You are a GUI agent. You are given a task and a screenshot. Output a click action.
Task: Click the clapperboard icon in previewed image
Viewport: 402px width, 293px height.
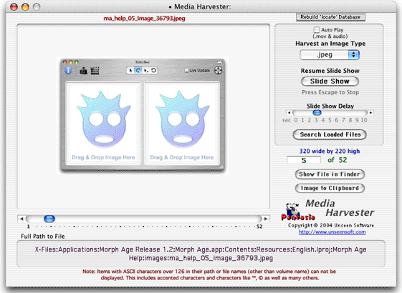[95, 71]
